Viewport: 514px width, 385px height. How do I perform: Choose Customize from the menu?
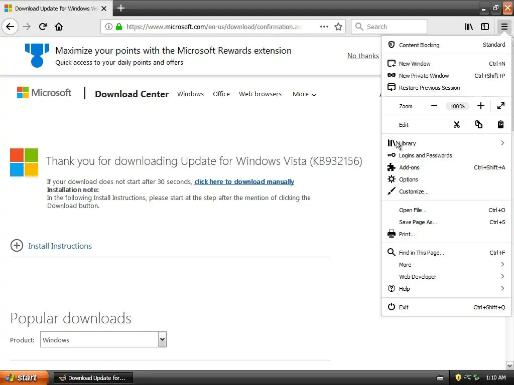pyautogui.click(x=446, y=191)
